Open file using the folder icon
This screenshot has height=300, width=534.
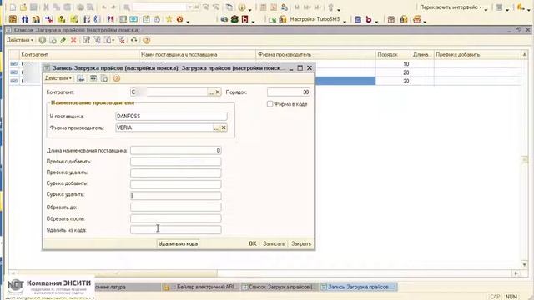click(x=23, y=7)
